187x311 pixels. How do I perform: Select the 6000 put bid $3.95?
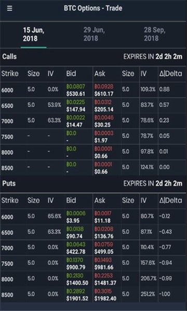[73, 221]
